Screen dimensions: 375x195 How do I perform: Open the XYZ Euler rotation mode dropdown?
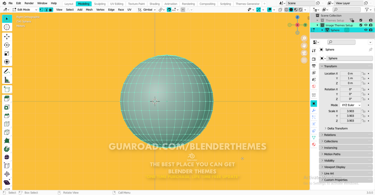[x=351, y=105]
